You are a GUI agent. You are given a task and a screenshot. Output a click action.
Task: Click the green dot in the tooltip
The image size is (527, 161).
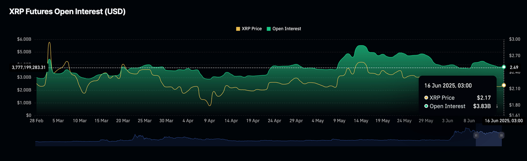tap(426, 106)
